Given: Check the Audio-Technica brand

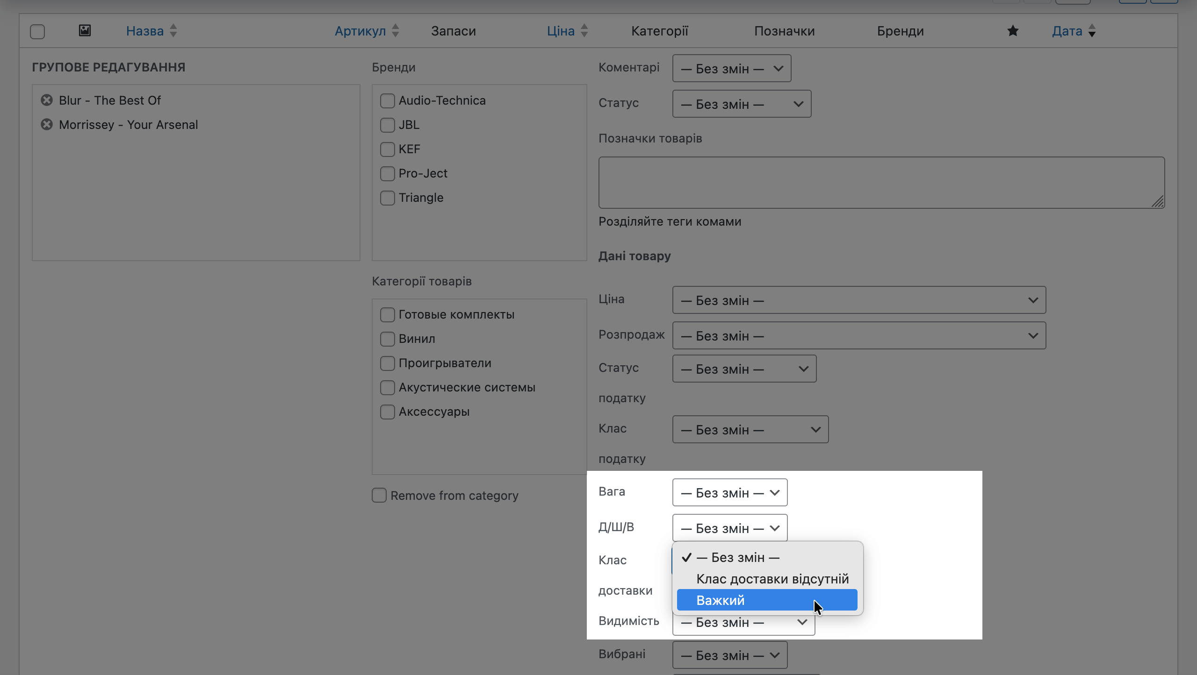Looking at the screenshot, I should 387,100.
